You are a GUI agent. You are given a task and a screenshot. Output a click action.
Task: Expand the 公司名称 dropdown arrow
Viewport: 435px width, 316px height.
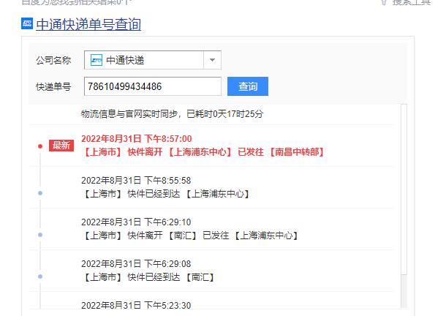212,60
